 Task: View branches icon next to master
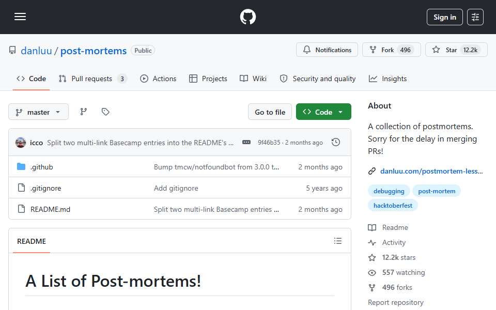tap(84, 112)
